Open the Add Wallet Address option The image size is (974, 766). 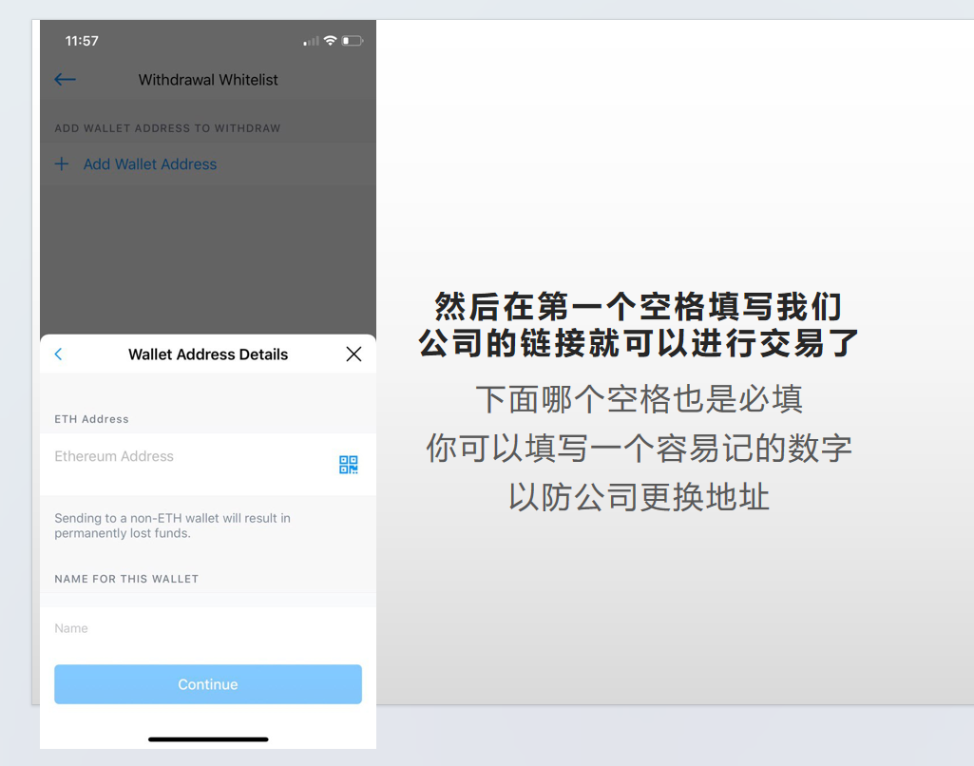pyautogui.click(x=149, y=163)
